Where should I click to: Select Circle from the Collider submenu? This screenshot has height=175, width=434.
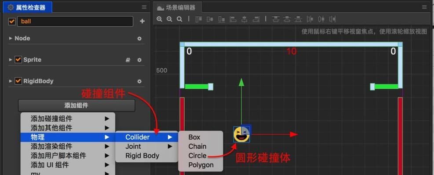coord(197,156)
